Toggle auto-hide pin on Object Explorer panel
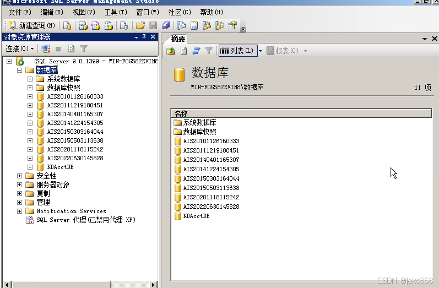 tap(144, 37)
